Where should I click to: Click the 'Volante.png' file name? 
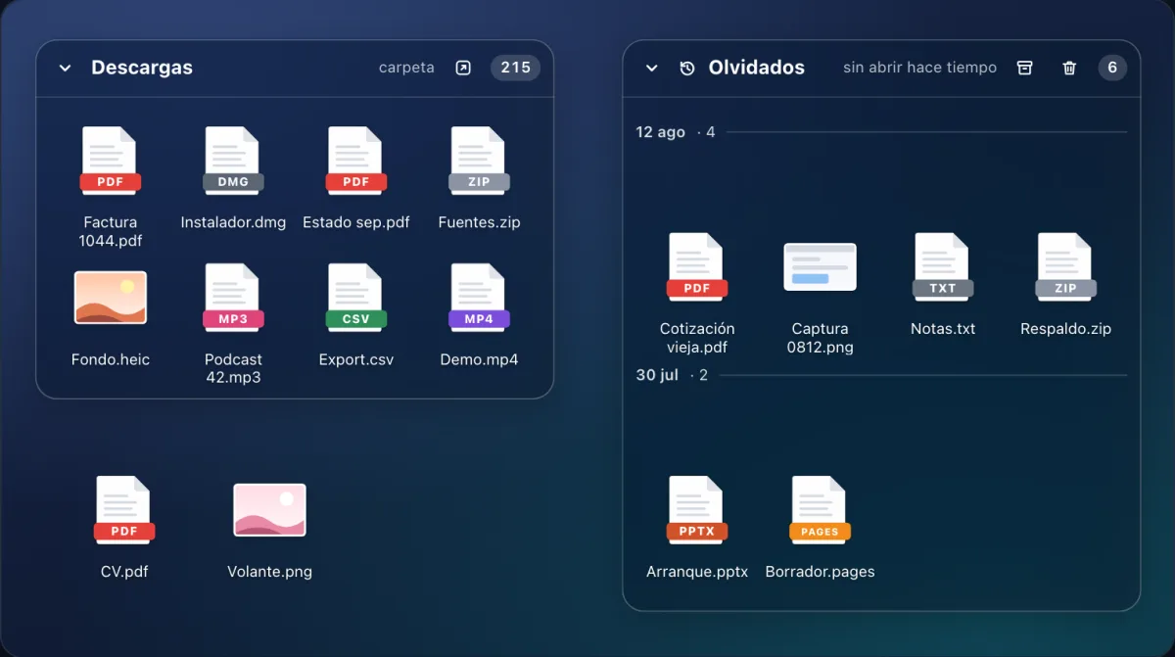269,572
